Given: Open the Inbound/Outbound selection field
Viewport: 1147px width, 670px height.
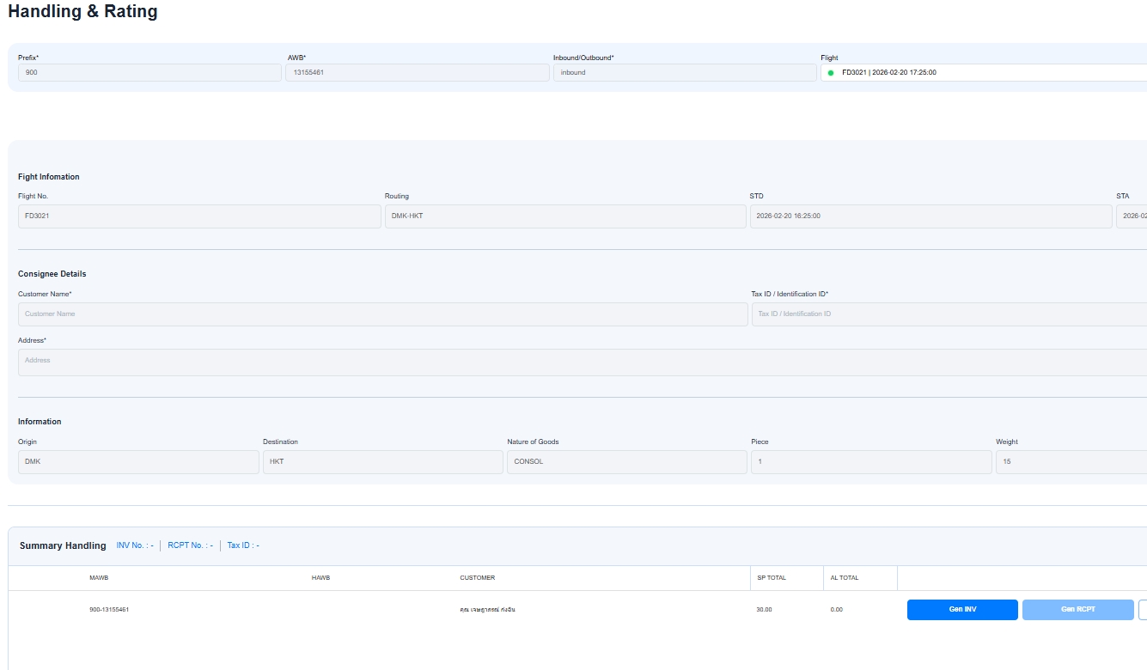Looking at the screenshot, I should [x=684, y=73].
